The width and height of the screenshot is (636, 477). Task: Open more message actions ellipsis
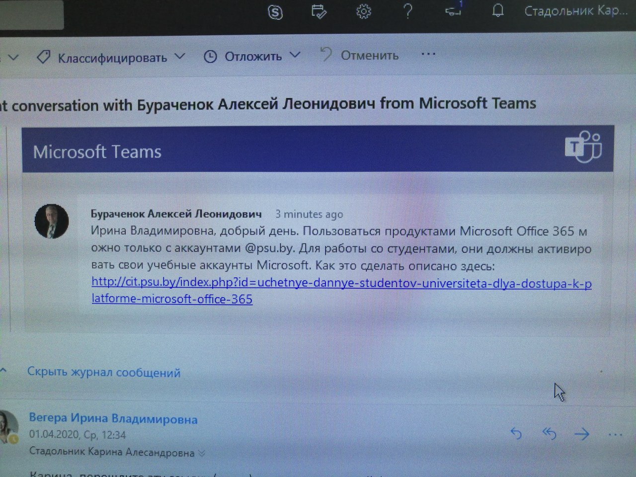[x=615, y=435]
